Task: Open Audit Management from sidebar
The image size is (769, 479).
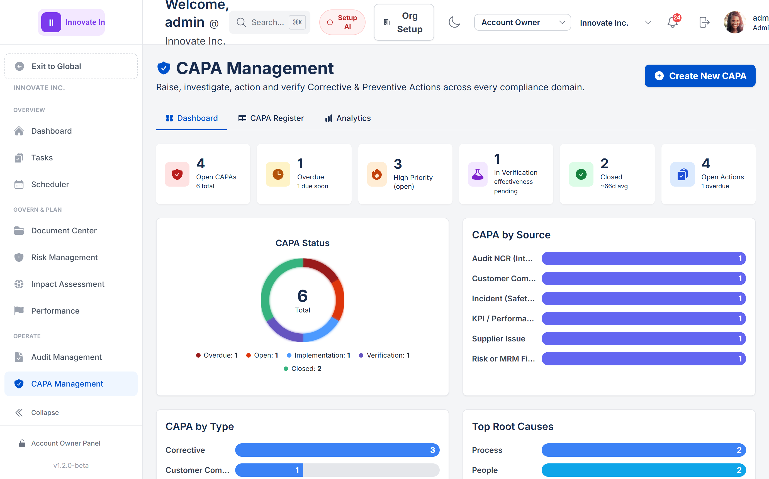Action: pos(71,357)
